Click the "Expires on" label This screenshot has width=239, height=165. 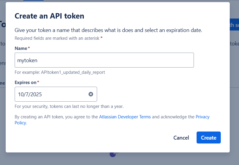25,82
